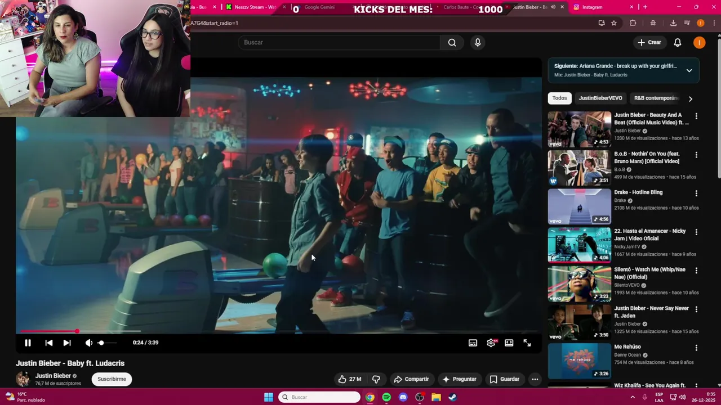
Task: Enter fullscreen in the video player
Action: point(527,343)
